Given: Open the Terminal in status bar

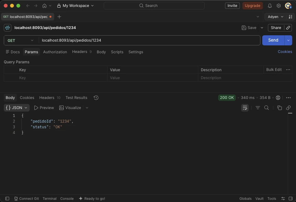Looking at the screenshot, I should coord(49,199).
